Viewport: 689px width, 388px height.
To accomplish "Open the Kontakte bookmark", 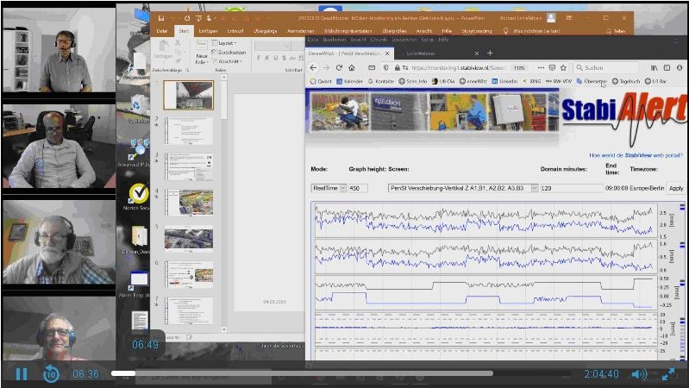I will 381,81.
